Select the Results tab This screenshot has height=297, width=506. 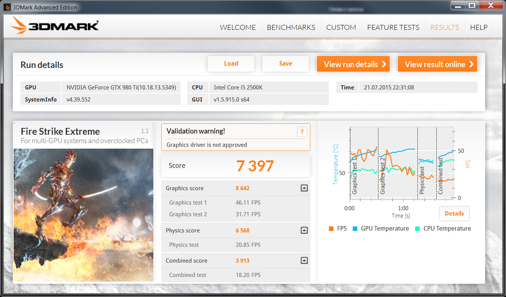click(x=445, y=28)
